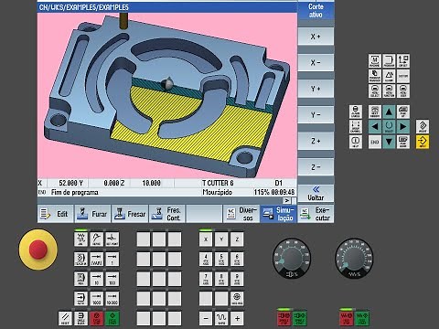Open the Furar drilling softkey
This screenshot has width=439, height=329.
click(x=92, y=214)
